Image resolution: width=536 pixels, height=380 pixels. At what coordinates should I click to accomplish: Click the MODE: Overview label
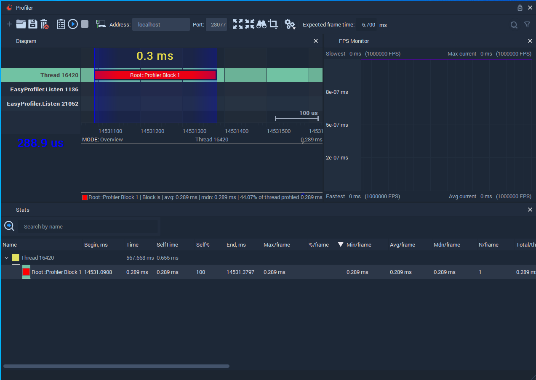[102, 140]
